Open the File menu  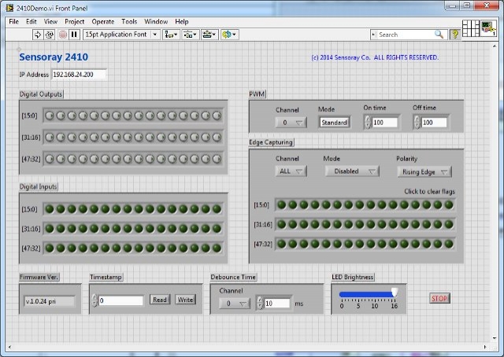(14, 21)
